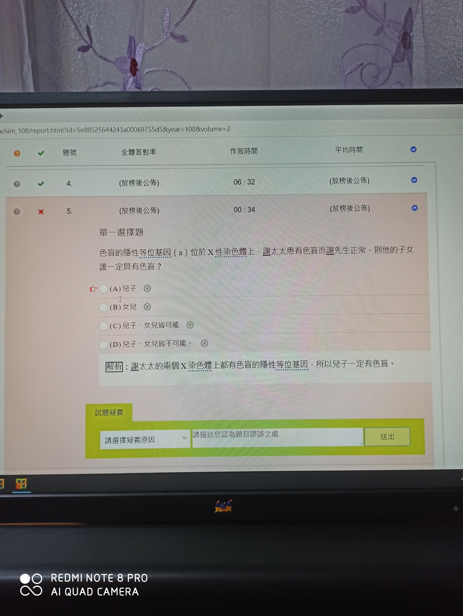Click the green checkmark in row 4
Viewport: 463px width, 616px height.
41,184
